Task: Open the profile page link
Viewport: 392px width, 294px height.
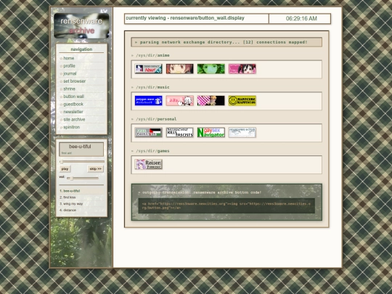Action: point(69,66)
